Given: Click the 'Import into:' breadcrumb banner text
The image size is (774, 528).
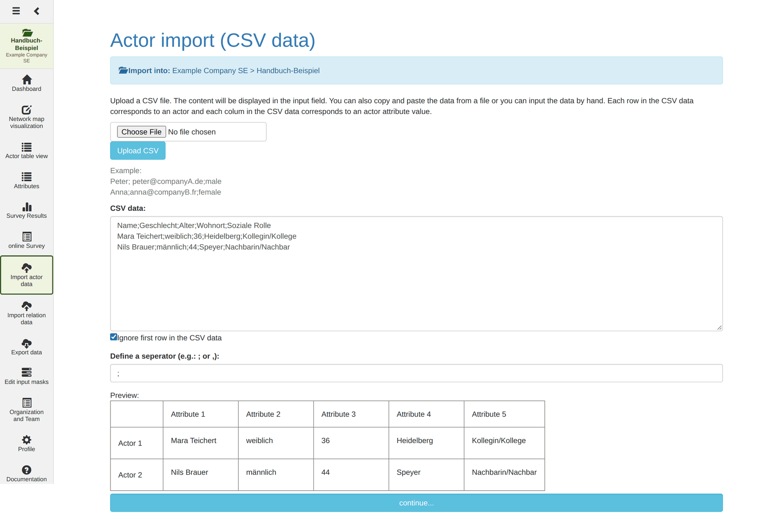Looking at the screenshot, I should pyautogui.click(x=149, y=71).
